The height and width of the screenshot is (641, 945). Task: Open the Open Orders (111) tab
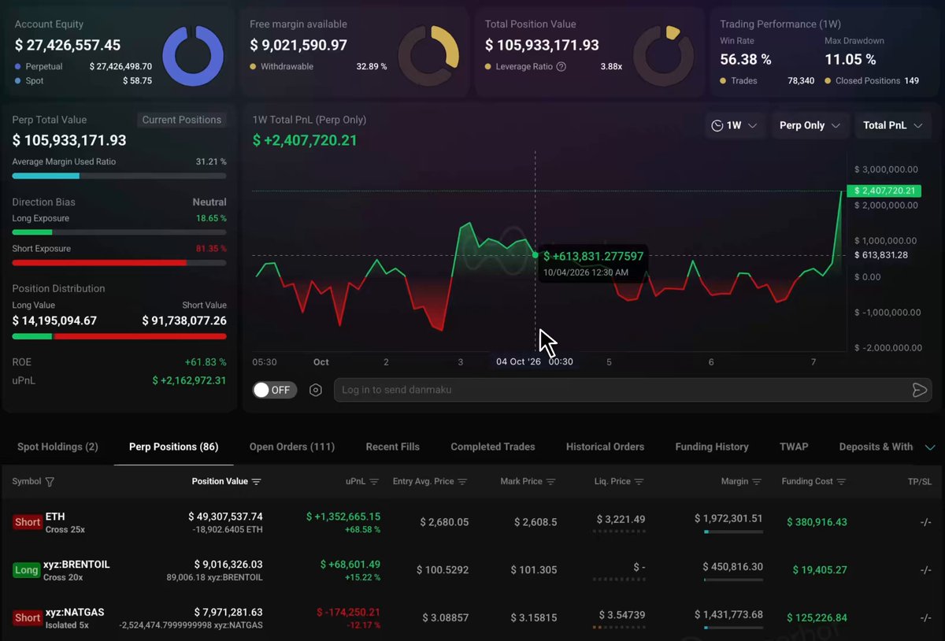click(x=292, y=446)
